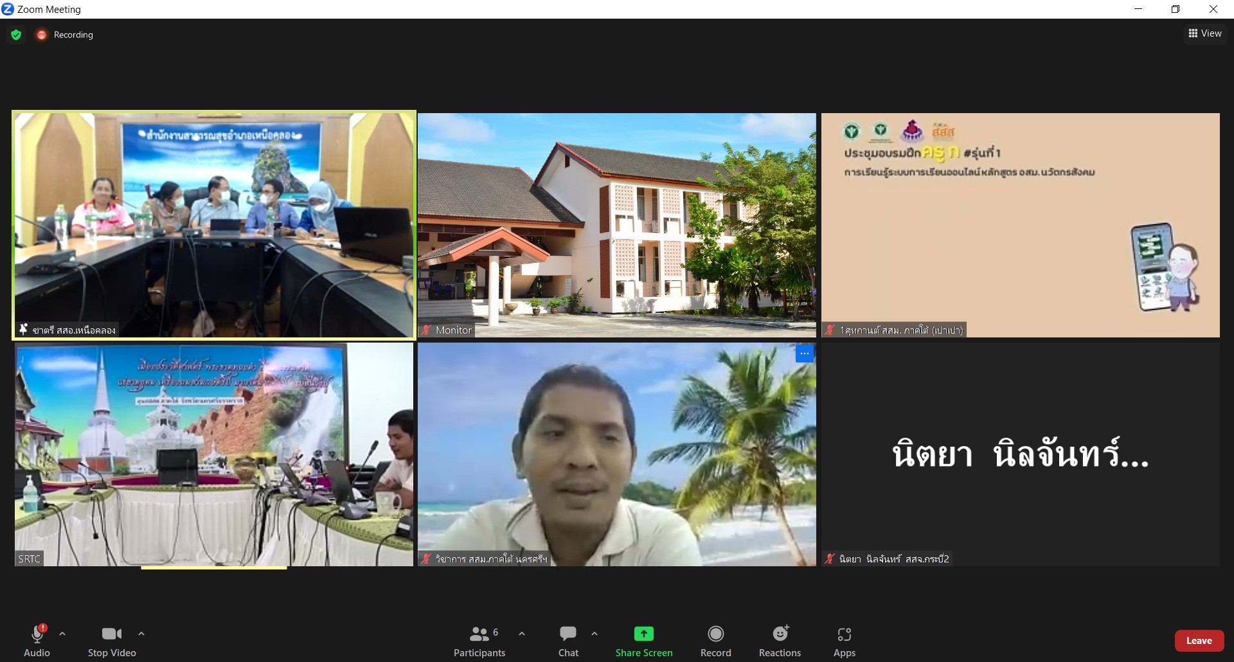Expand video options arrow beside Stop Video
The width and height of the screenshot is (1234, 662).
[141, 634]
